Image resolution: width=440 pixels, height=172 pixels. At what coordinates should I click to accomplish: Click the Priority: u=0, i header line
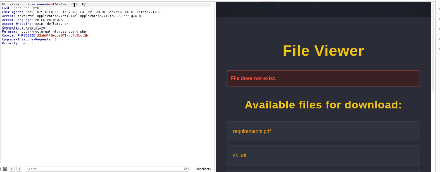point(17,43)
